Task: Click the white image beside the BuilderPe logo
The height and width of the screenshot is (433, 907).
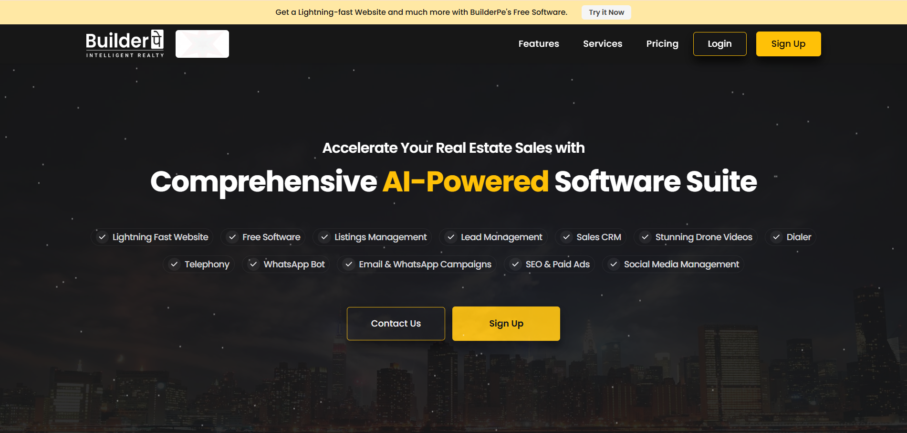Action: click(202, 44)
